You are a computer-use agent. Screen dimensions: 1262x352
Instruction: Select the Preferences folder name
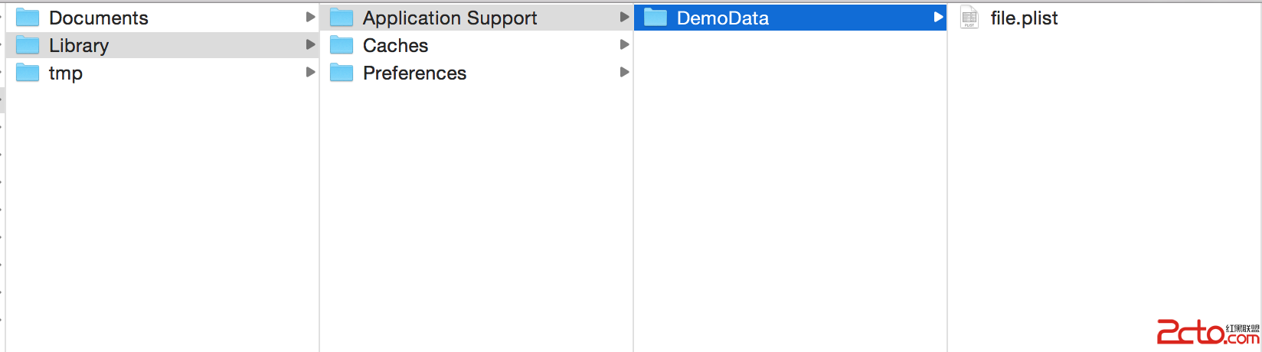coord(414,73)
